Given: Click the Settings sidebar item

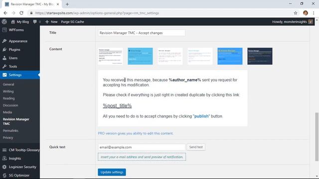Looking at the screenshot, I should tap(20, 75).
